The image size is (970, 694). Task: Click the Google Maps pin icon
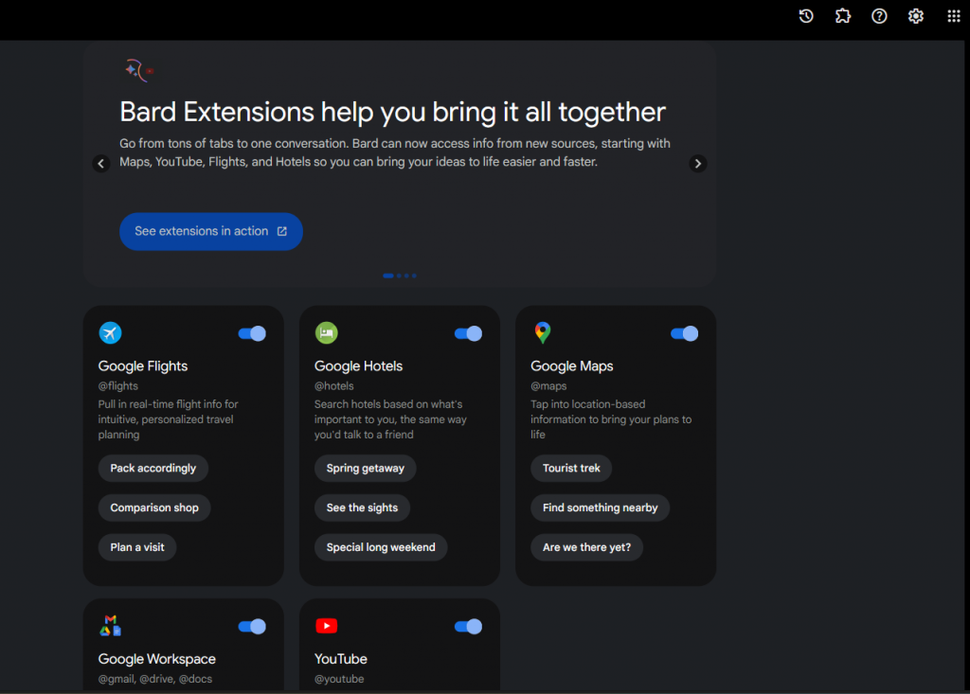coord(543,332)
